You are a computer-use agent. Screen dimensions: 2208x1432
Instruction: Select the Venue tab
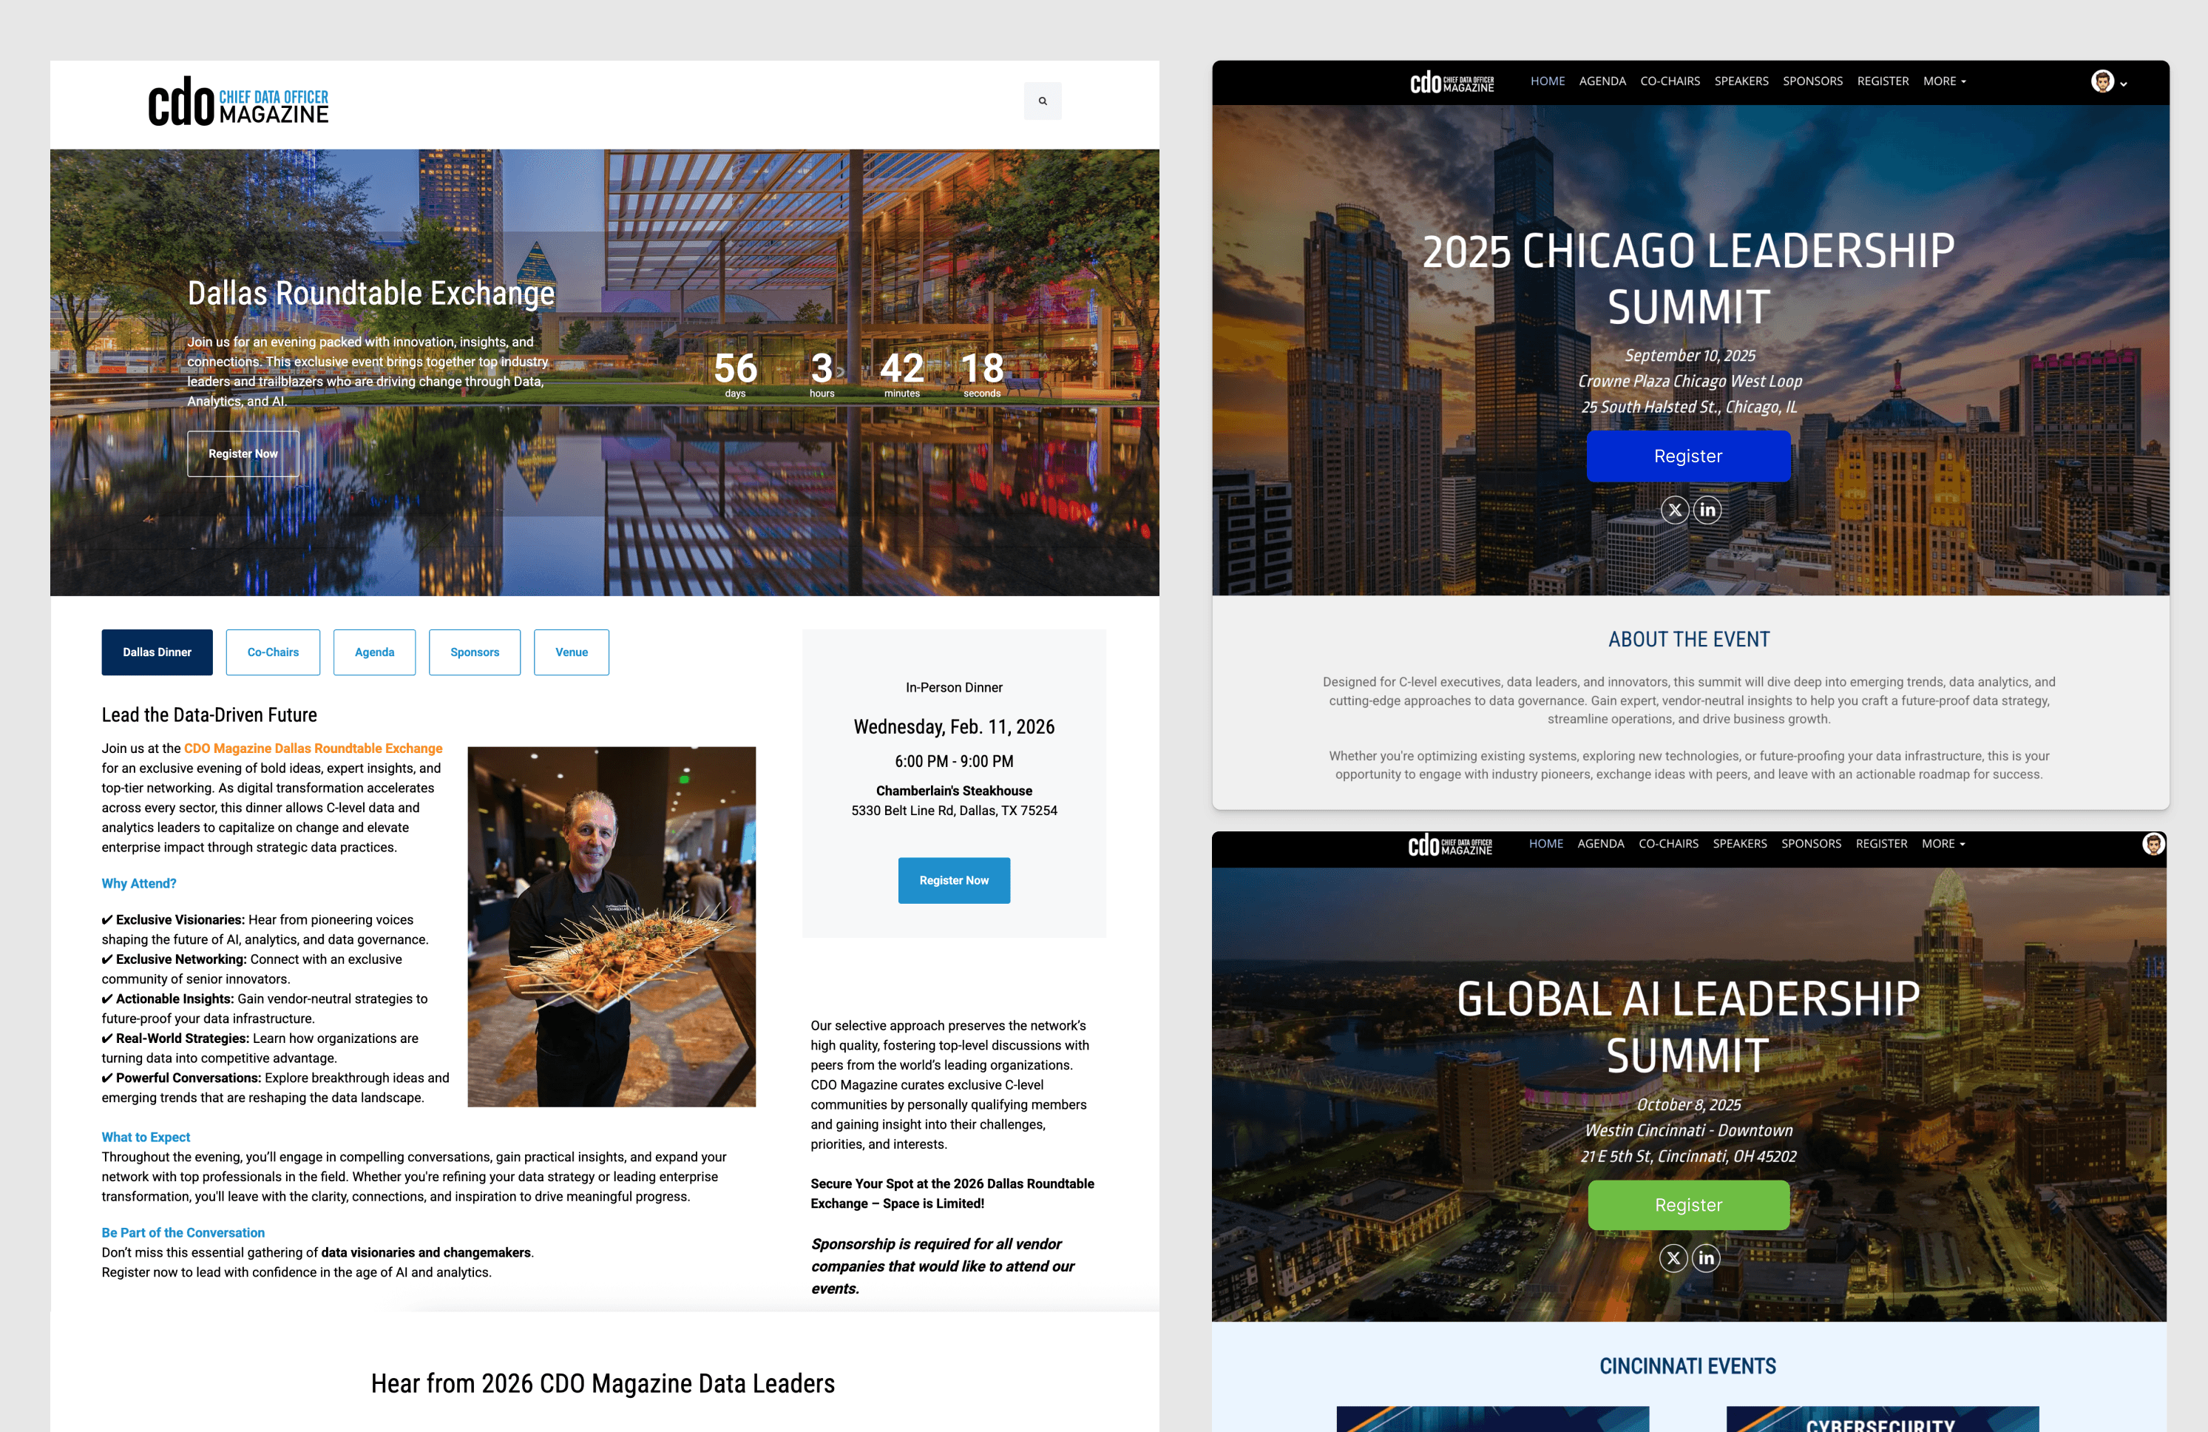coord(571,652)
